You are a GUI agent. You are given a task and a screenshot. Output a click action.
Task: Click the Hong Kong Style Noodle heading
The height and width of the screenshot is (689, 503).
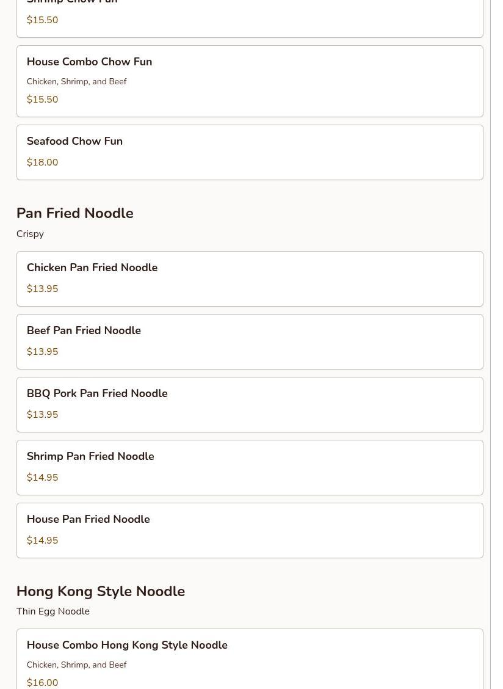point(101,591)
